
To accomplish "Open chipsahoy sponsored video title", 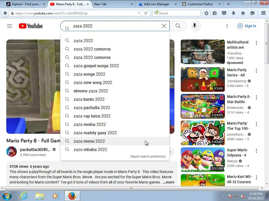I will [x=237, y=45].
